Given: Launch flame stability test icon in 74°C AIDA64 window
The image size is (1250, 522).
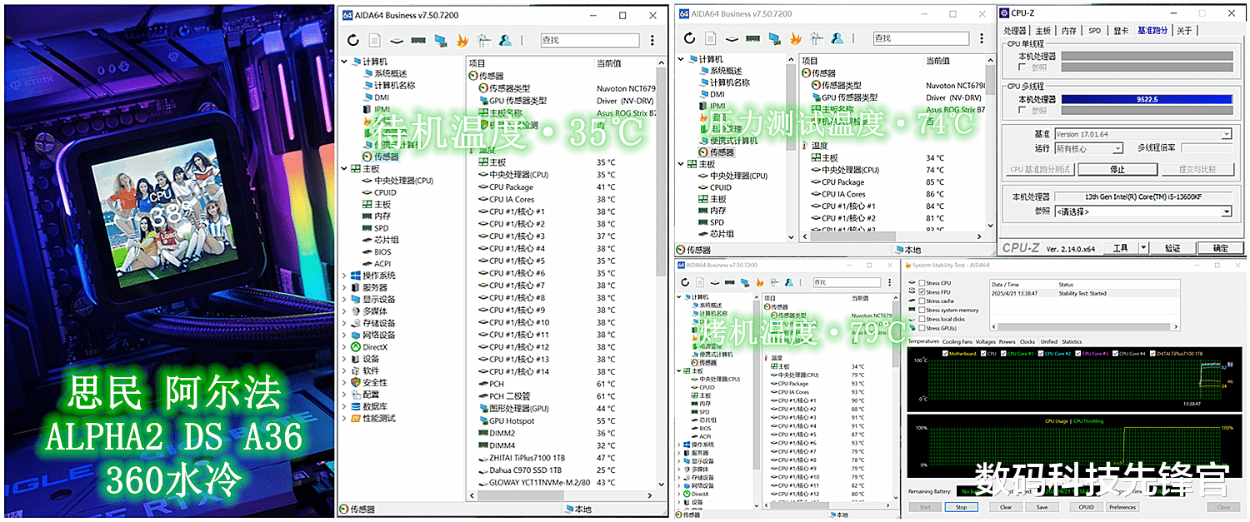Looking at the screenshot, I should pyautogui.click(x=796, y=38).
